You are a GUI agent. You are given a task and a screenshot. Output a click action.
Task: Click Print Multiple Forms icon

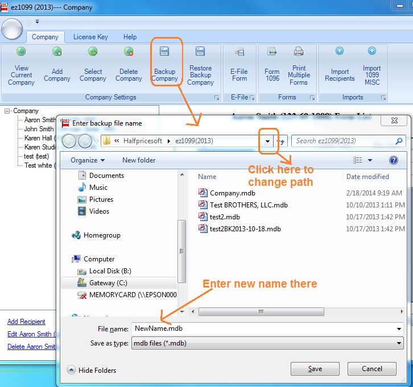(299, 52)
